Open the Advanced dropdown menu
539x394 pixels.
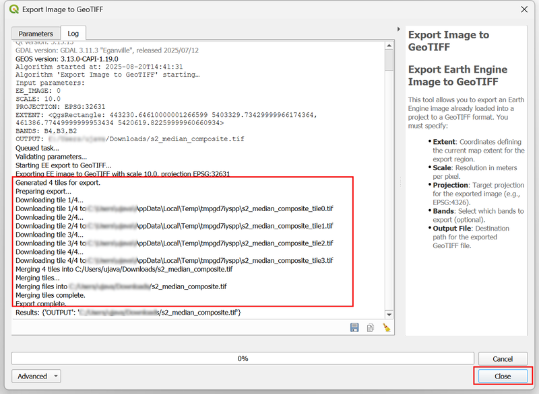tap(36, 377)
